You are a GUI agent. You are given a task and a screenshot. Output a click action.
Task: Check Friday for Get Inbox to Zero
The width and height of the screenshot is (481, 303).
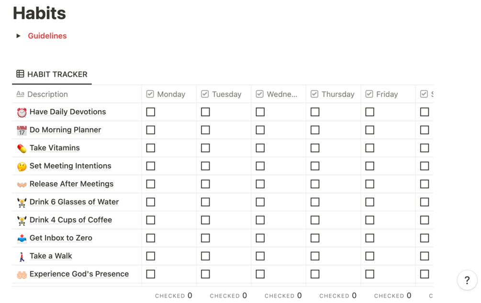369,238
